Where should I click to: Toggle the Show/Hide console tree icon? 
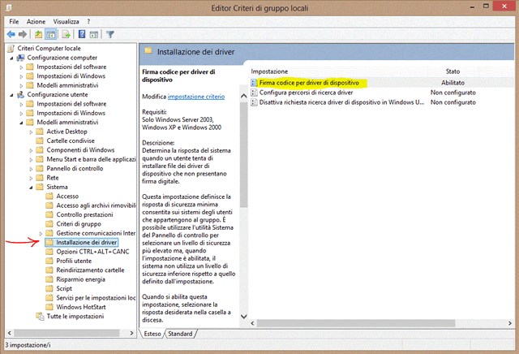click(50, 34)
